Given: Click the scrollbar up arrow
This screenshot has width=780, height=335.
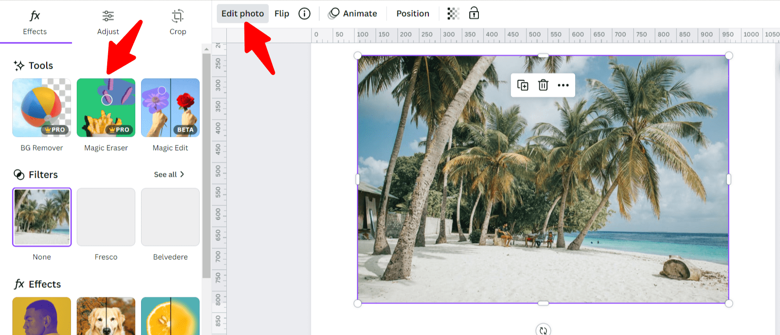Looking at the screenshot, I should [x=206, y=49].
